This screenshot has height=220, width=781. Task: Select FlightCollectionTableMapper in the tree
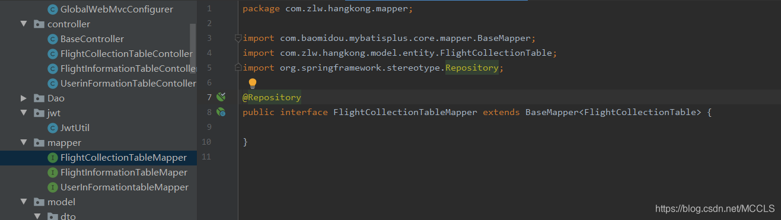click(x=123, y=158)
